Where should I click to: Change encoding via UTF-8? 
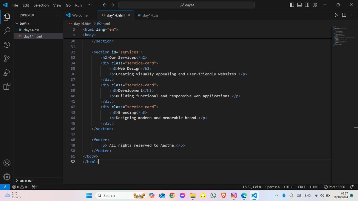[288, 187]
